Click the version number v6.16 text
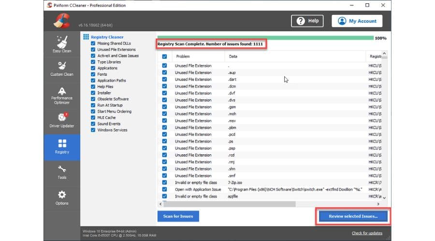The image size is (435, 241). tap(95, 25)
